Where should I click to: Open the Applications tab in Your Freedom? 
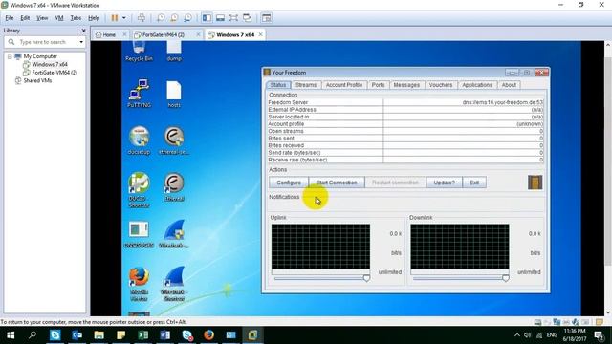point(477,85)
